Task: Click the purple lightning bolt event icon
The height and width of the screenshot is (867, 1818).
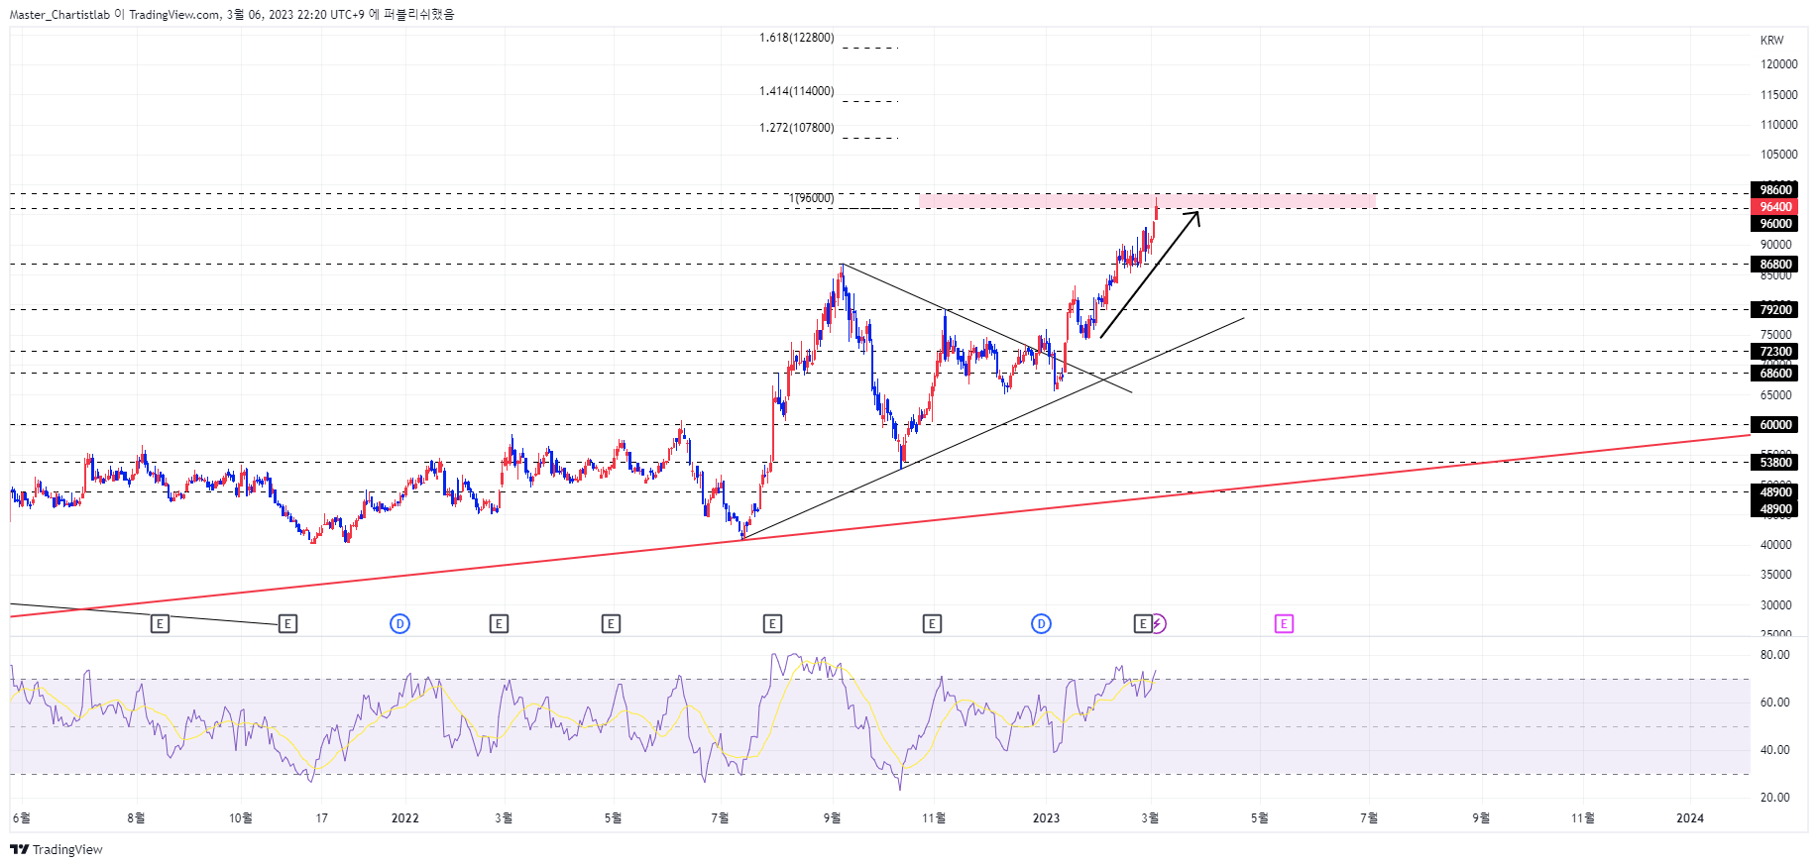Action: 1158,623
